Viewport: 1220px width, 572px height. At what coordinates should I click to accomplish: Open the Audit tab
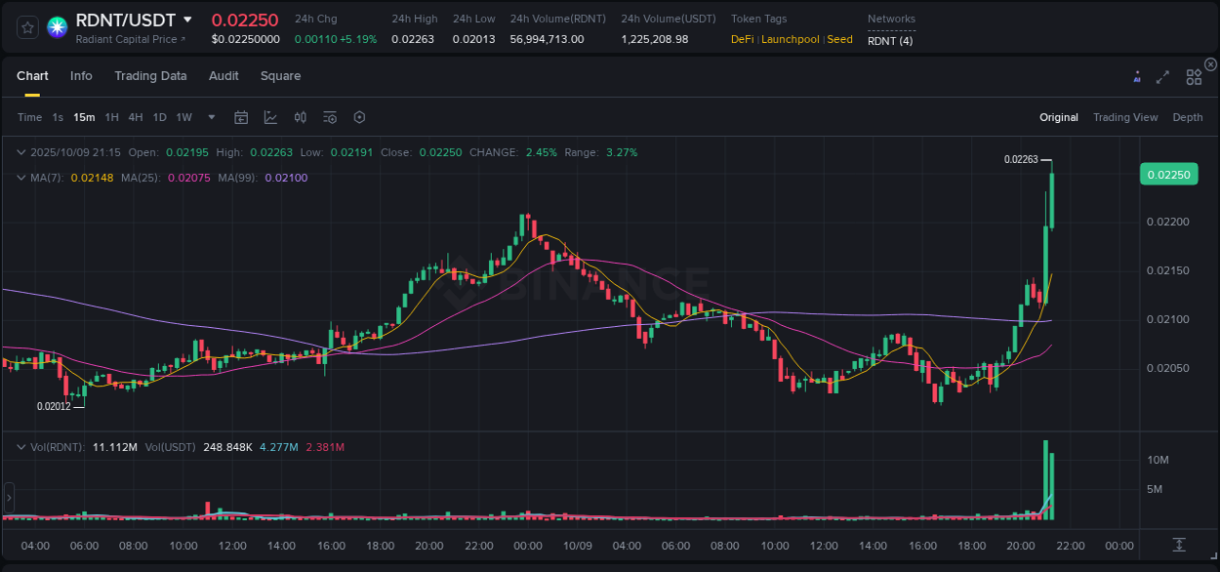(x=224, y=75)
